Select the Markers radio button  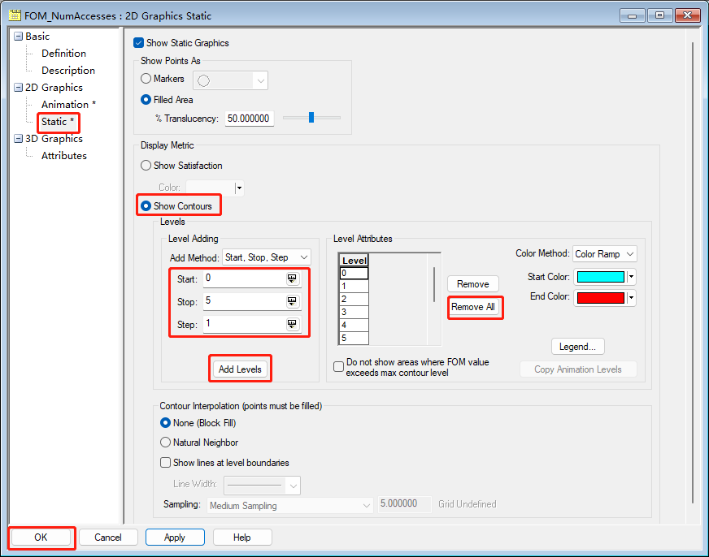tap(146, 79)
